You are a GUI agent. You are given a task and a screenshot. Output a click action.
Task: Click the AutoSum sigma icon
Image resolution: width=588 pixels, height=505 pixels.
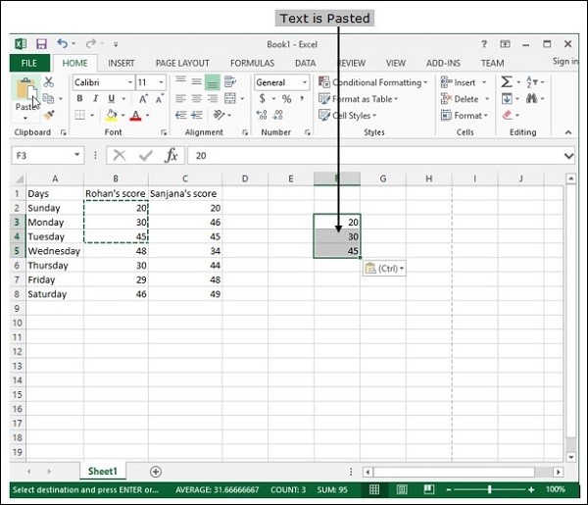[x=507, y=83]
